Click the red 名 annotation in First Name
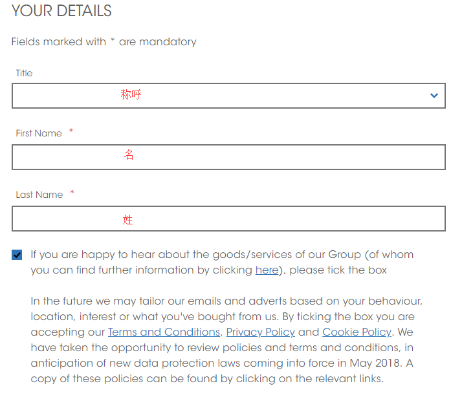Viewport: 451px width, 399px height. pyautogui.click(x=129, y=155)
